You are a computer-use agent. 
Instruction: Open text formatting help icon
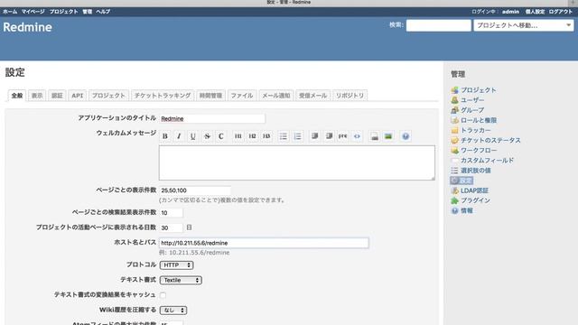[x=406, y=136]
